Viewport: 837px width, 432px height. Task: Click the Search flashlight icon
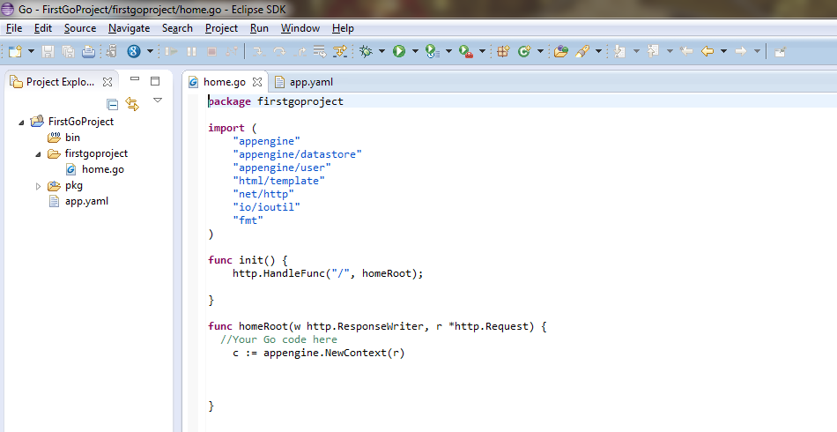click(x=582, y=51)
